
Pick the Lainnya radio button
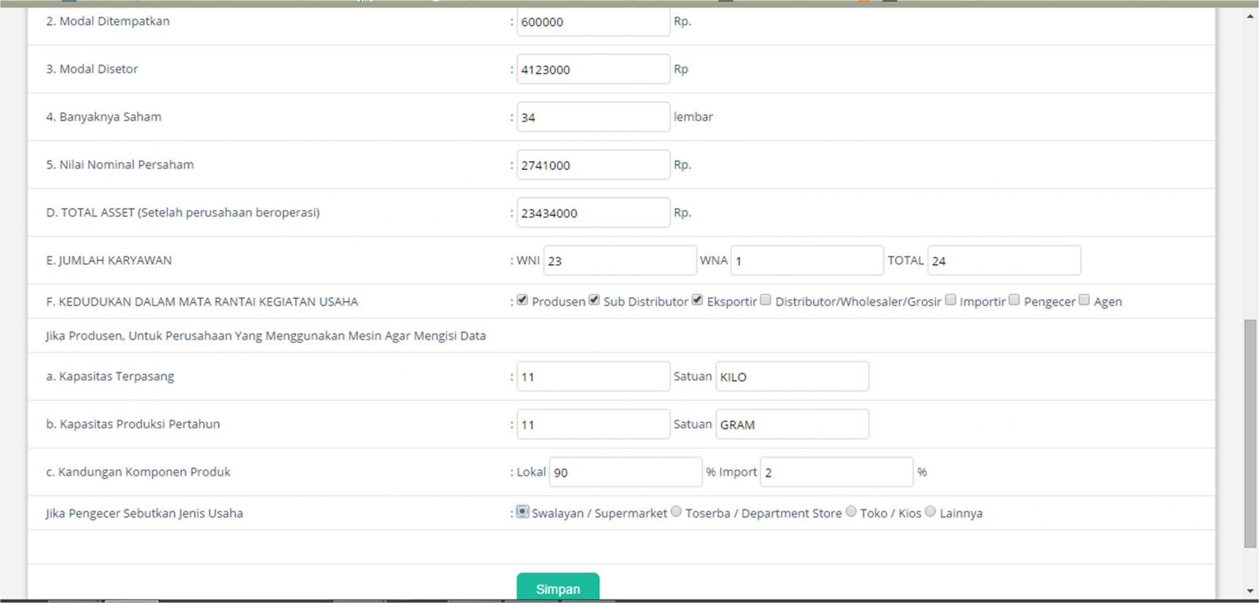click(x=930, y=512)
